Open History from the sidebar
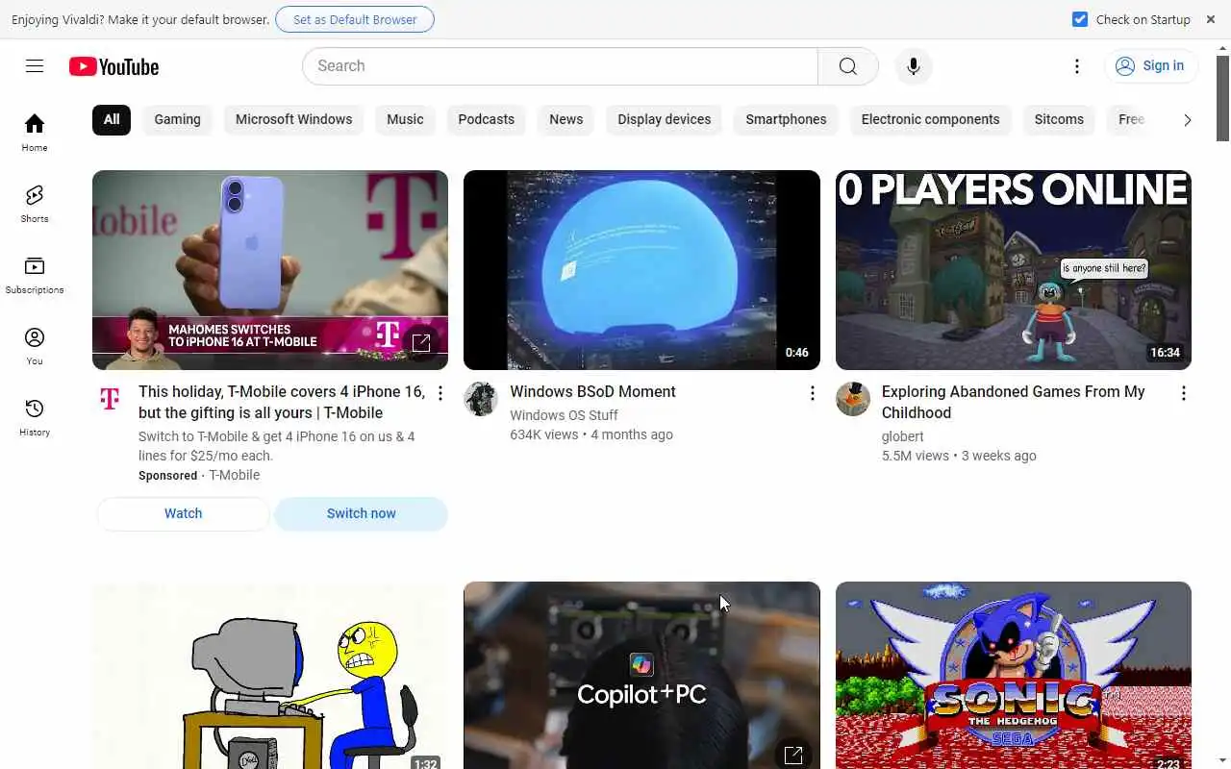 (35, 417)
